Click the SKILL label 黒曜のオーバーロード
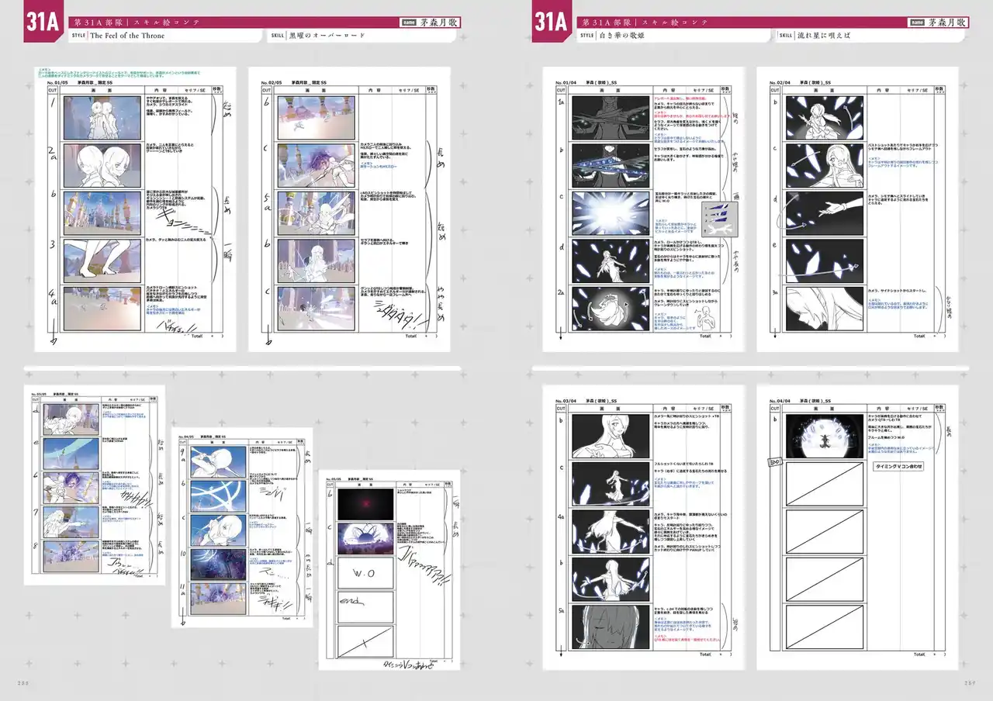Image resolution: width=993 pixels, height=701 pixels. (x=326, y=36)
